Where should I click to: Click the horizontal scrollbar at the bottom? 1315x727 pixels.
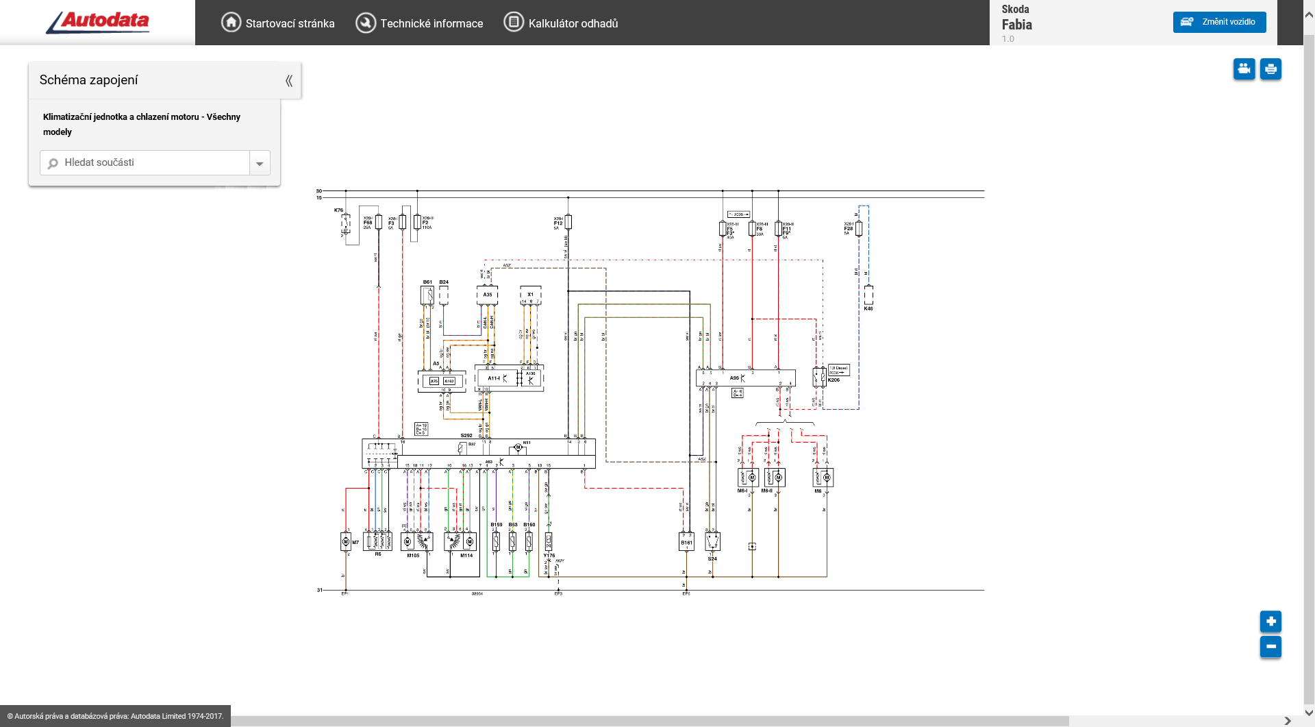[x=649, y=721]
